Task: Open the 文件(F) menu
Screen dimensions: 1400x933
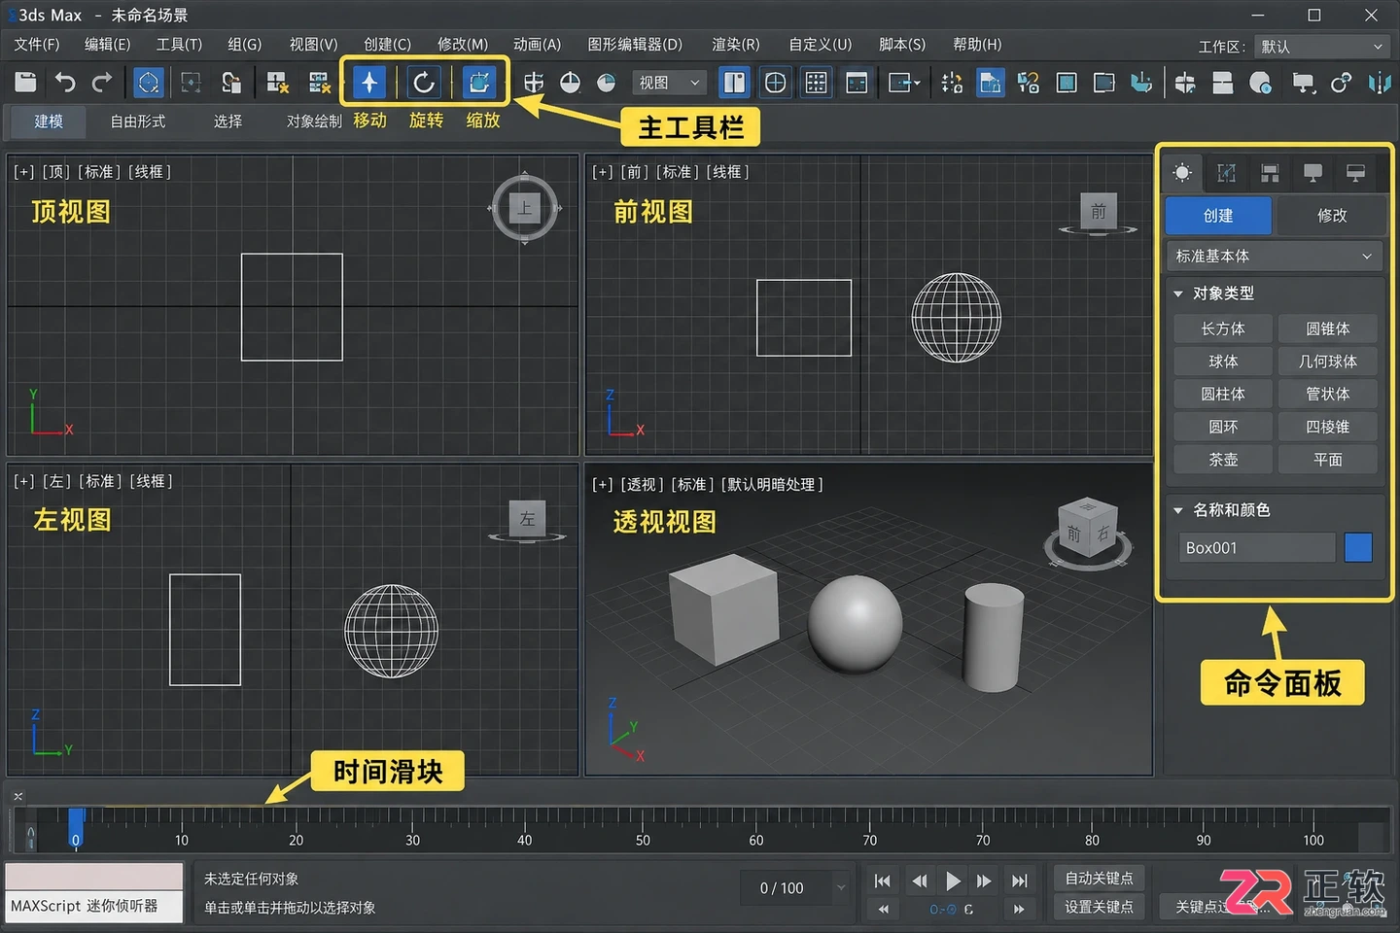Action: pos(37,45)
